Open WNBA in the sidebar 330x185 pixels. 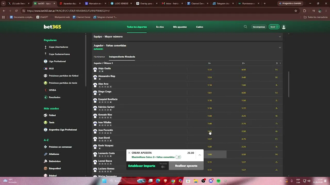(x=52, y=90)
